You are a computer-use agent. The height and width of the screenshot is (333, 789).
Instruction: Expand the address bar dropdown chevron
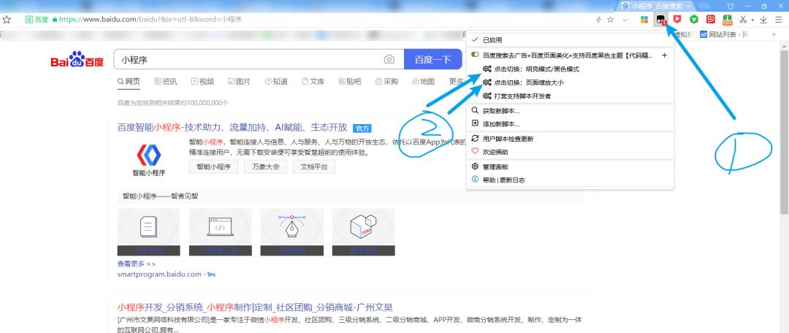625,20
